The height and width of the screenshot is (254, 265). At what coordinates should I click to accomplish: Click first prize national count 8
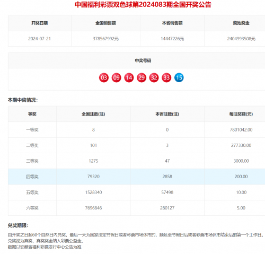point(93,130)
